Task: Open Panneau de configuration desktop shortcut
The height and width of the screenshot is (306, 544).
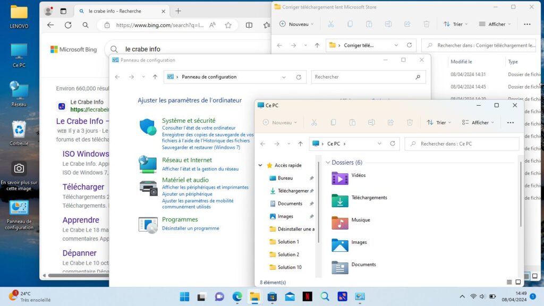Action: pyautogui.click(x=19, y=216)
